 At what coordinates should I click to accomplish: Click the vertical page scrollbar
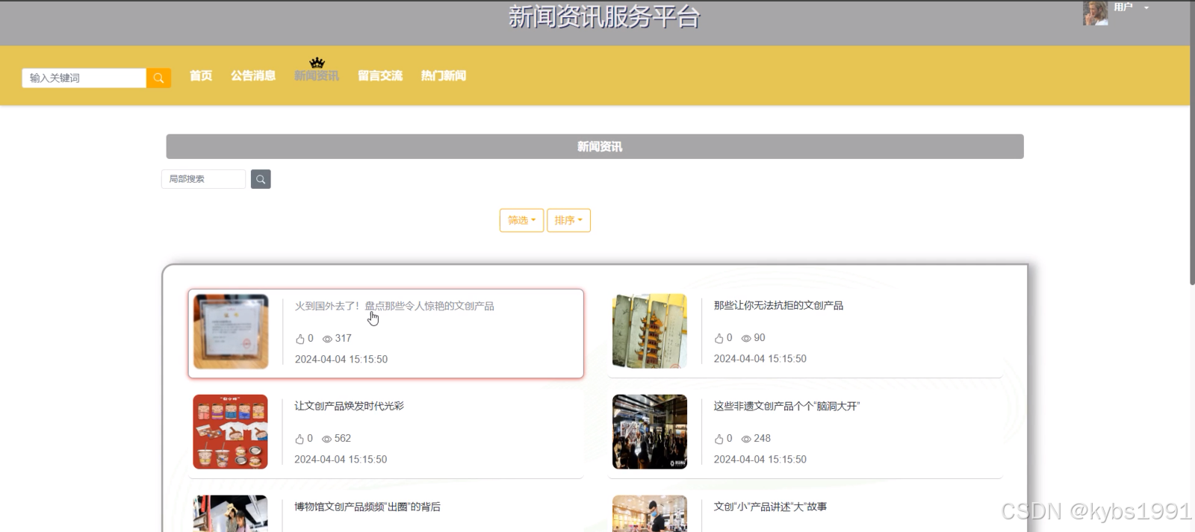[1191, 142]
